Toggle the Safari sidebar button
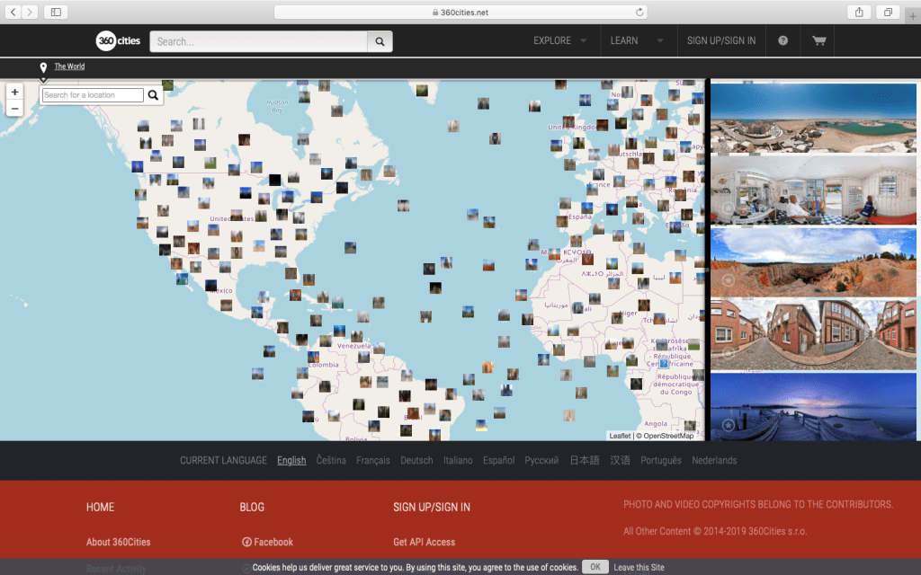The width and height of the screenshot is (921, 575). pos(56,13)
